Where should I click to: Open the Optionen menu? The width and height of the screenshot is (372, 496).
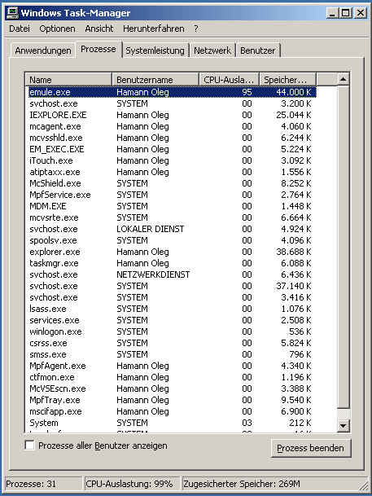point(57,29)
